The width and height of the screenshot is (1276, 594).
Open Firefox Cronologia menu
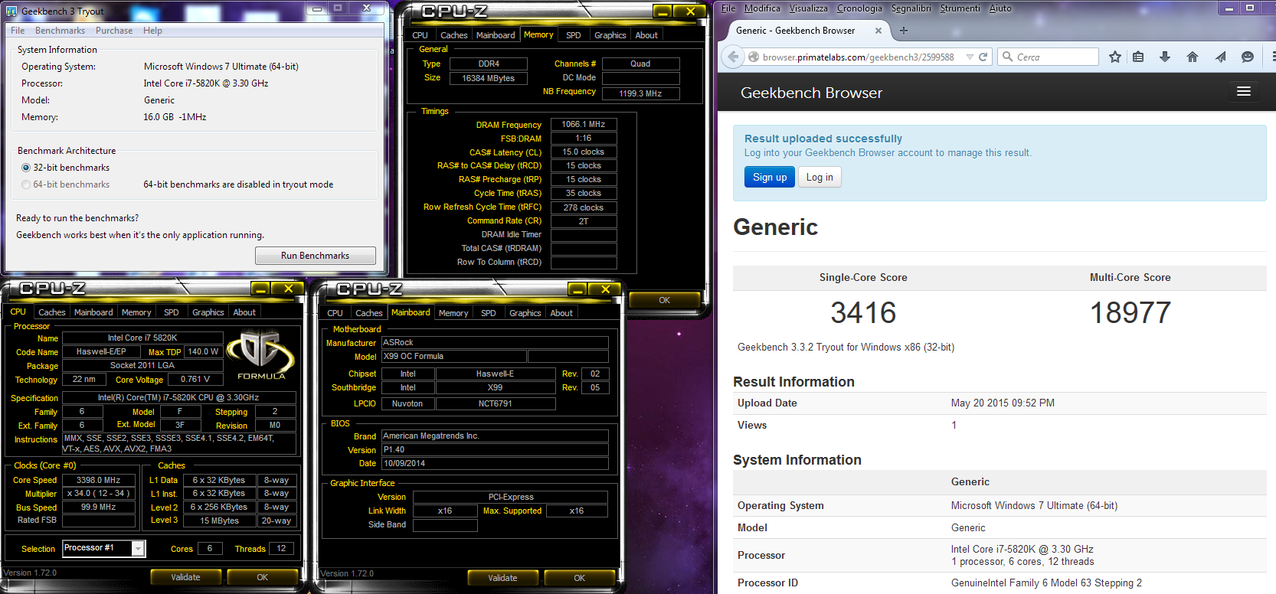pyautogui.click(x=859, y=8)
